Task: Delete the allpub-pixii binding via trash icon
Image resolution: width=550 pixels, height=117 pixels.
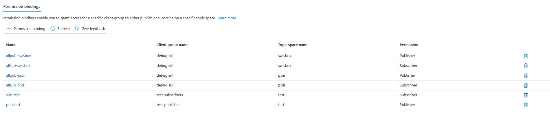Action: [x=526, y=76]
